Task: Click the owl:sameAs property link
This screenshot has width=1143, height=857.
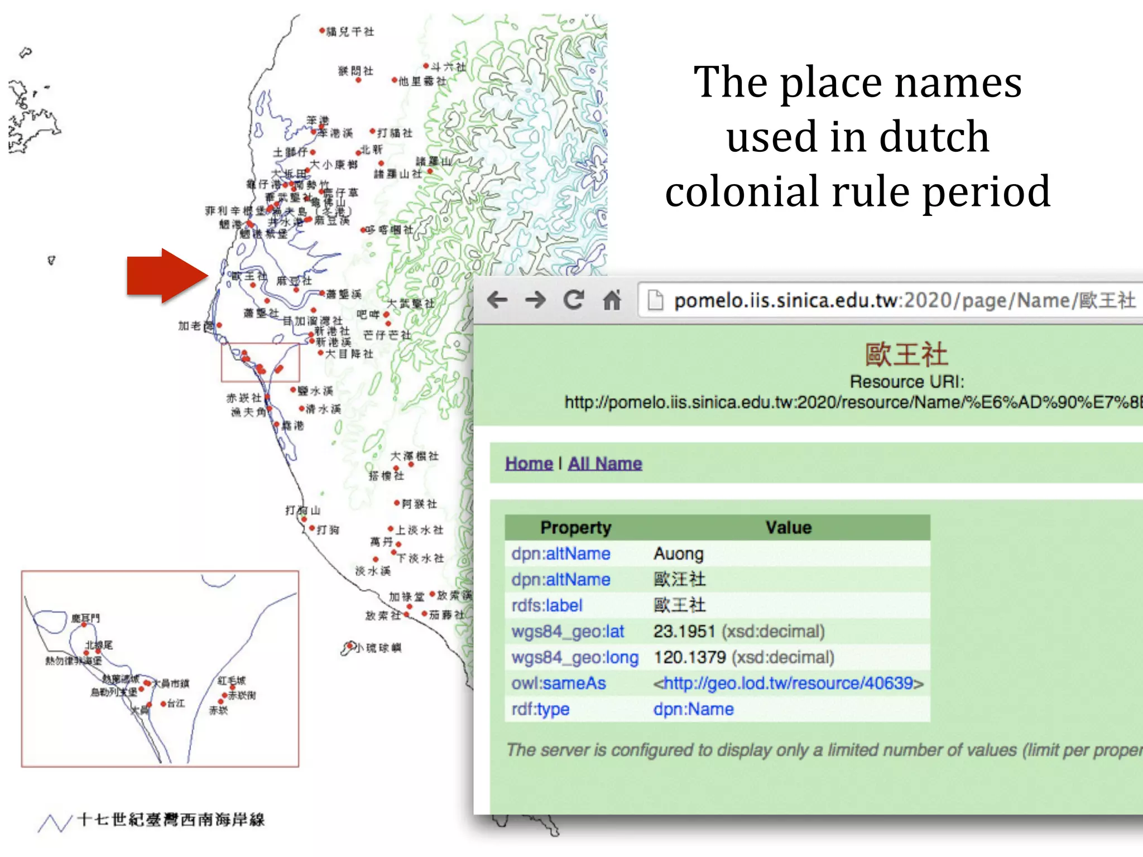Action: coord(559,683)
